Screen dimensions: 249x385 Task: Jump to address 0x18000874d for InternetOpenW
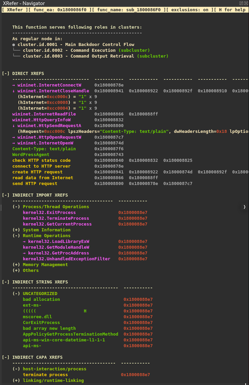(x=109, y=143)
